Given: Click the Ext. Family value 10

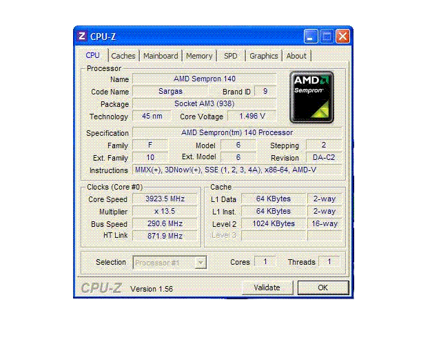Looking at the screenshot, I should (x=150, y=157).
